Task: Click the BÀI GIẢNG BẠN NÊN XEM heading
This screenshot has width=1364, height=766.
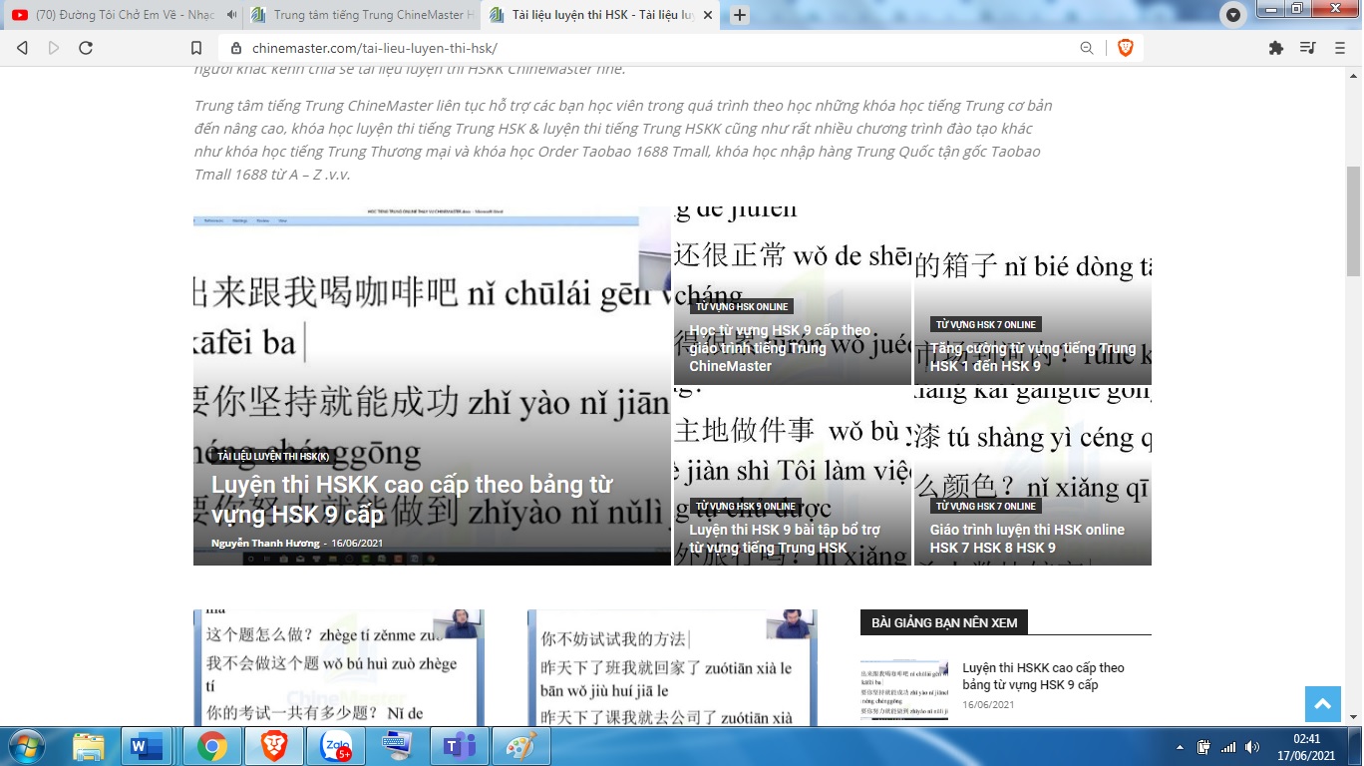Action: pos(944,622)
